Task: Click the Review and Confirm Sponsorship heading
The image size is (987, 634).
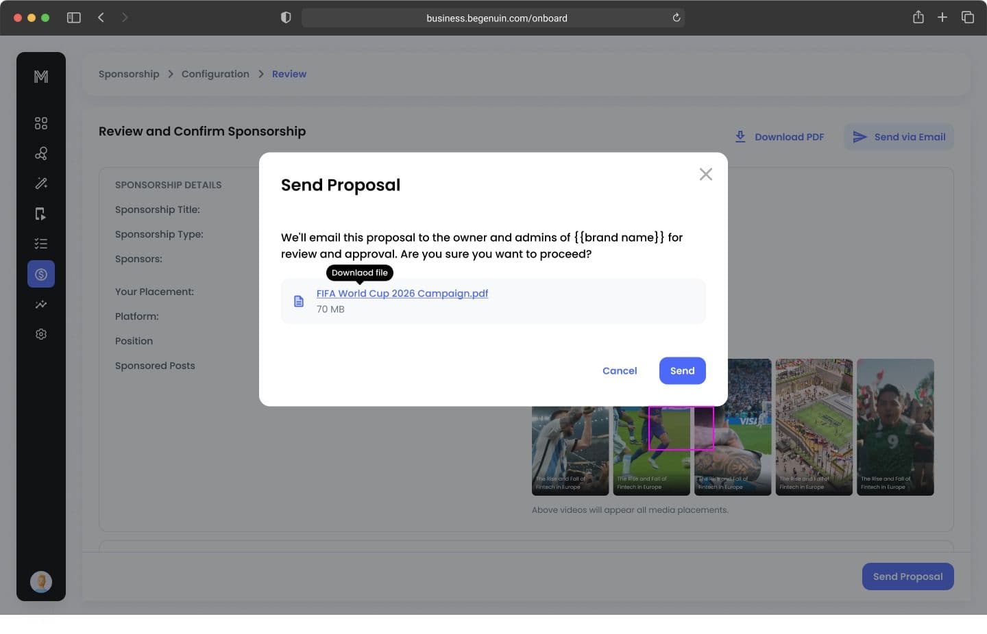Action: coord(202,131)
